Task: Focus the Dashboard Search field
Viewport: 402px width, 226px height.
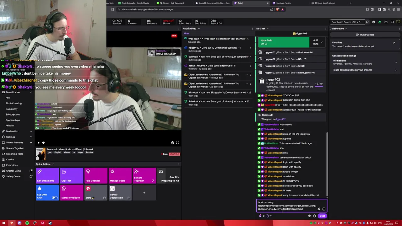Action: 347,22
